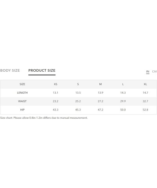Viewport: 157px width, 188px height.
Task: Switch to the BODY SIZE tab
Action: click(x=10, y=70)
